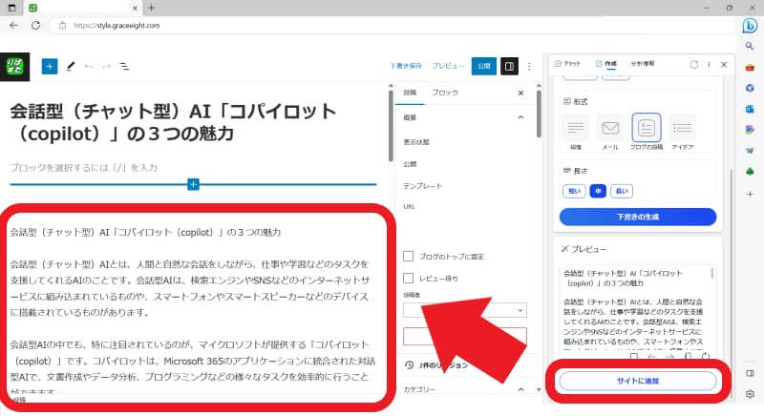Open the Designer icon in Edge sidebar
Screen dimensions: 764x416
click(x=750, y=130)
